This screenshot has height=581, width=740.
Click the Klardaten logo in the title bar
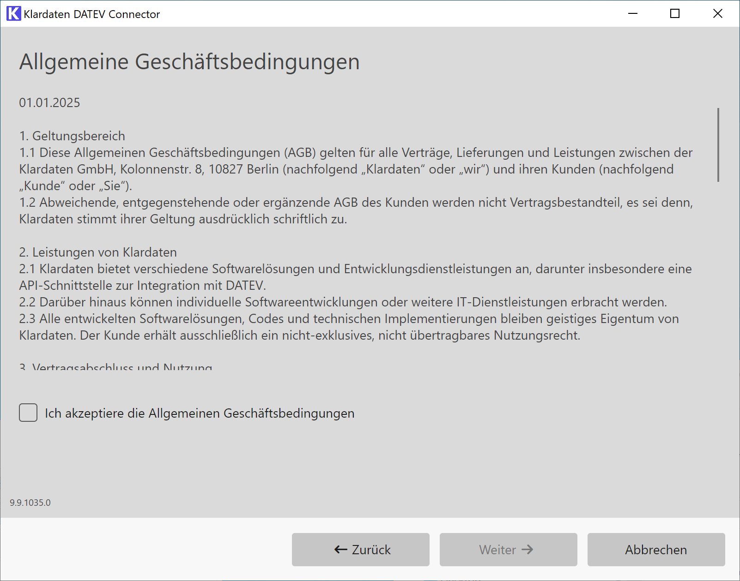(13, 13)
